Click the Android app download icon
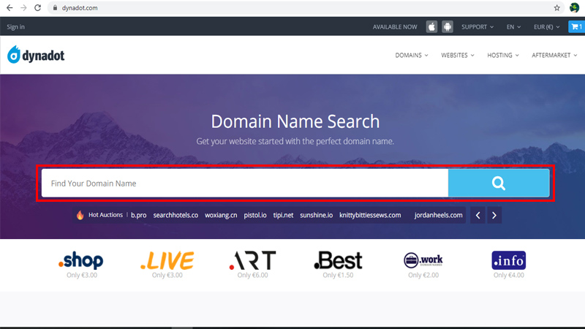The image size is (585, 329). pos(448,27)
